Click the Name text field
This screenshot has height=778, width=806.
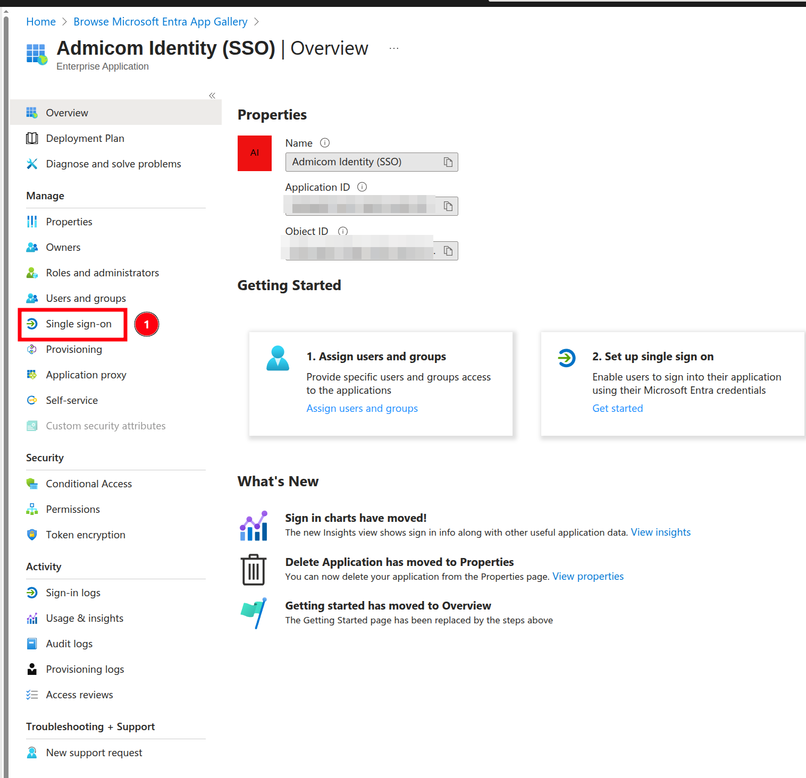372,162
